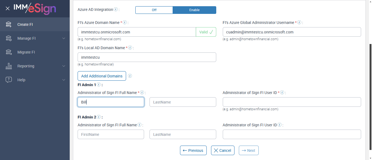The image size is (372, 160).
Task: Open the Migrate FI menu item
Action: (x=26, y=52)
